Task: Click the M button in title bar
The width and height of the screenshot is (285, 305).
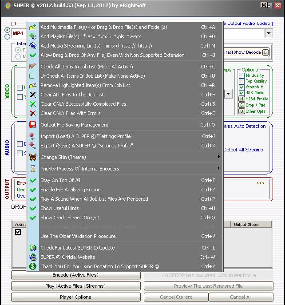Action: click(x=264, y=5)
